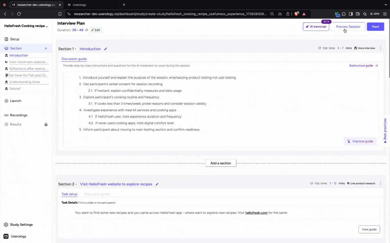
Task: Select the Task setup tab
Action: tap(69, 194)
